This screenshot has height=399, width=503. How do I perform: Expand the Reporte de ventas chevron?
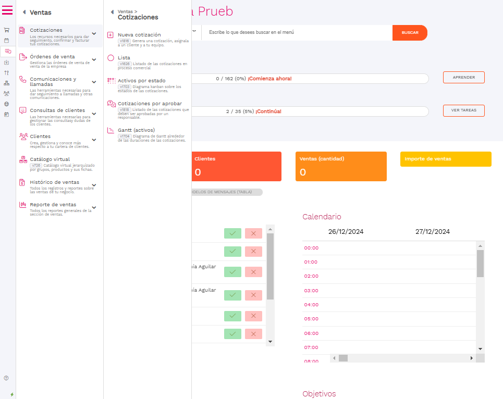click(94, 207)
